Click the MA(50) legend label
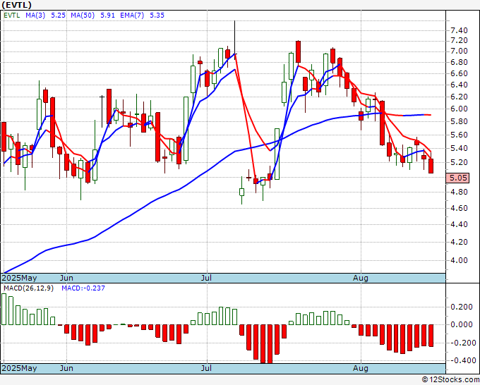 (x=83, y=15)
